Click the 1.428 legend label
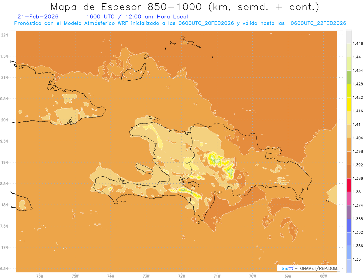 point(358,84)
